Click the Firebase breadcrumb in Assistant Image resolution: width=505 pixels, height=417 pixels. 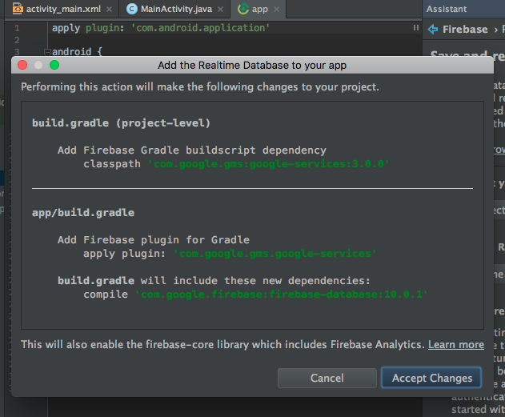pyautogui.click(x=465, y=30)
